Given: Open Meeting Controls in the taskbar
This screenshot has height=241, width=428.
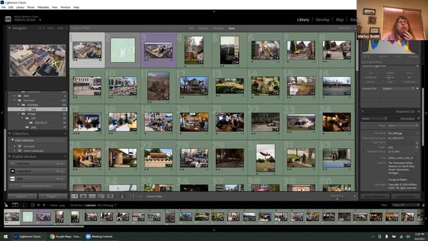Looking at the screenshot, I should point(99,236).
